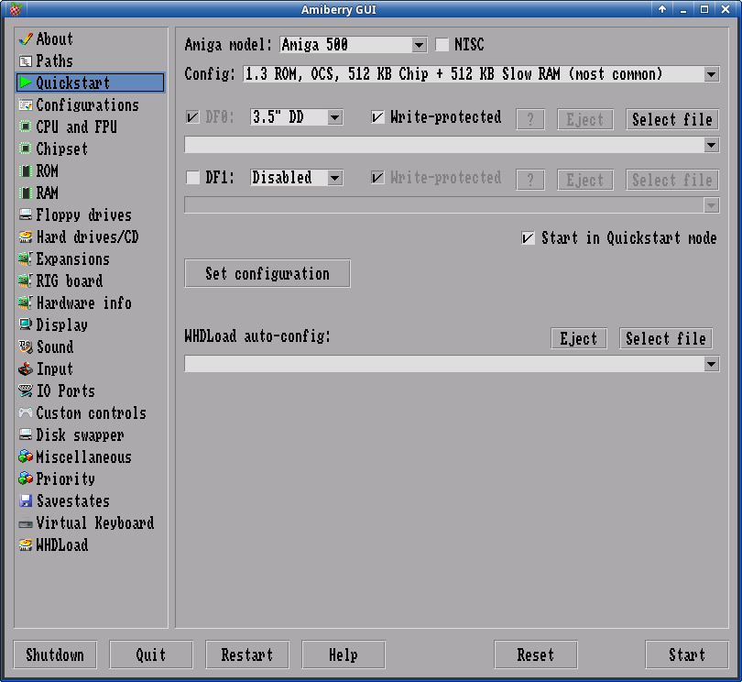
Task: Click the RAM icon in sidebar
Action: [26, 192]
